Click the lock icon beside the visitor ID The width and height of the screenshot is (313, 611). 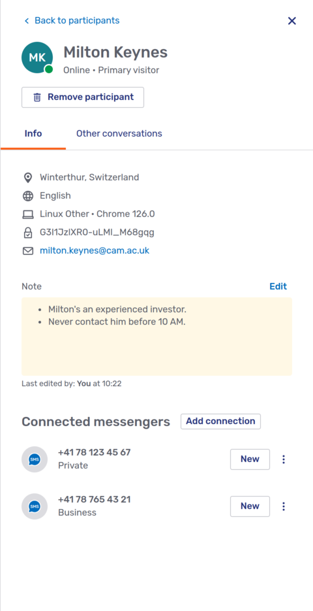pyautogui.click(x=28, y=233)
